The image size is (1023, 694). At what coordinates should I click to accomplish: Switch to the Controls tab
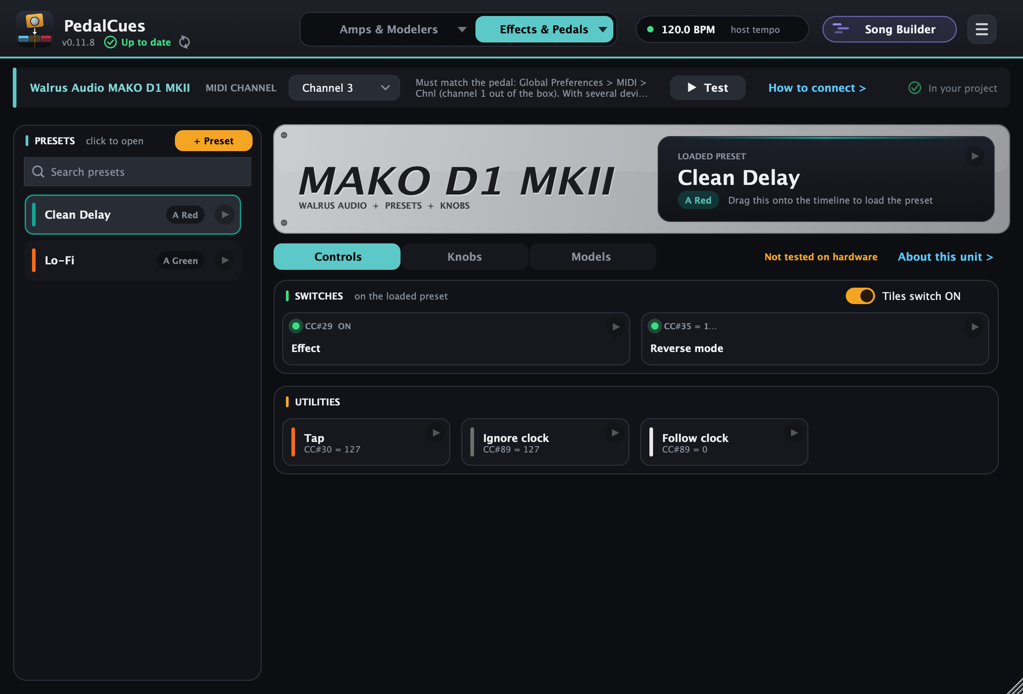[337, 257]
